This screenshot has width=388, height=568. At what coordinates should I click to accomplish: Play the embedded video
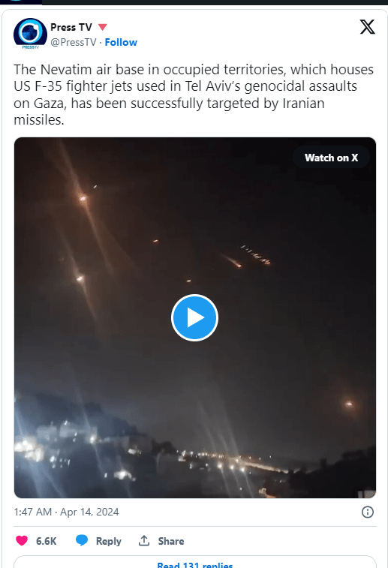[194, 317]
